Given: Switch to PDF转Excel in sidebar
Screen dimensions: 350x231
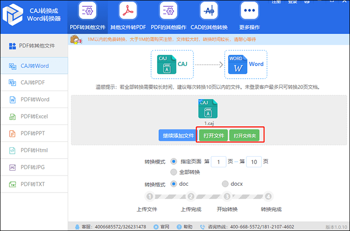Looking at the screenshot, I should click(34, 117).
